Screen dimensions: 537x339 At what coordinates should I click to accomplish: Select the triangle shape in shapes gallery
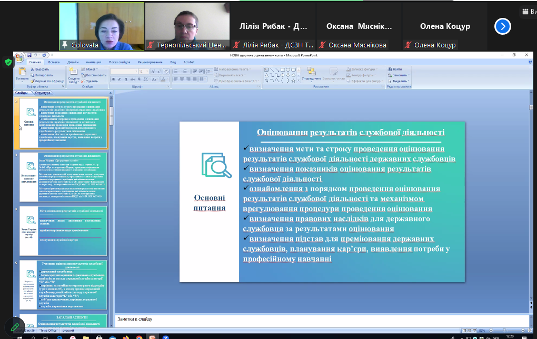266,75
